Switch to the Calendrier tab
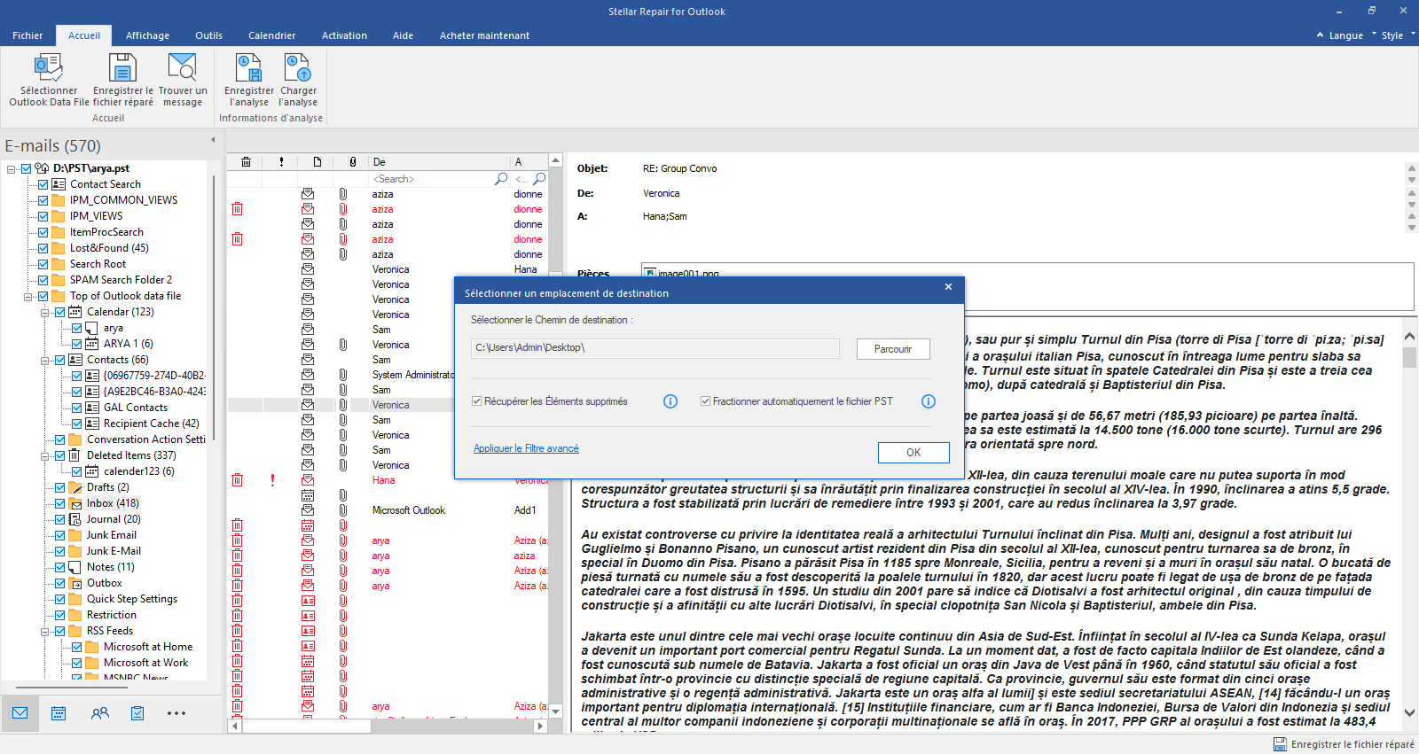The image size is (1419, 754). 271,35
